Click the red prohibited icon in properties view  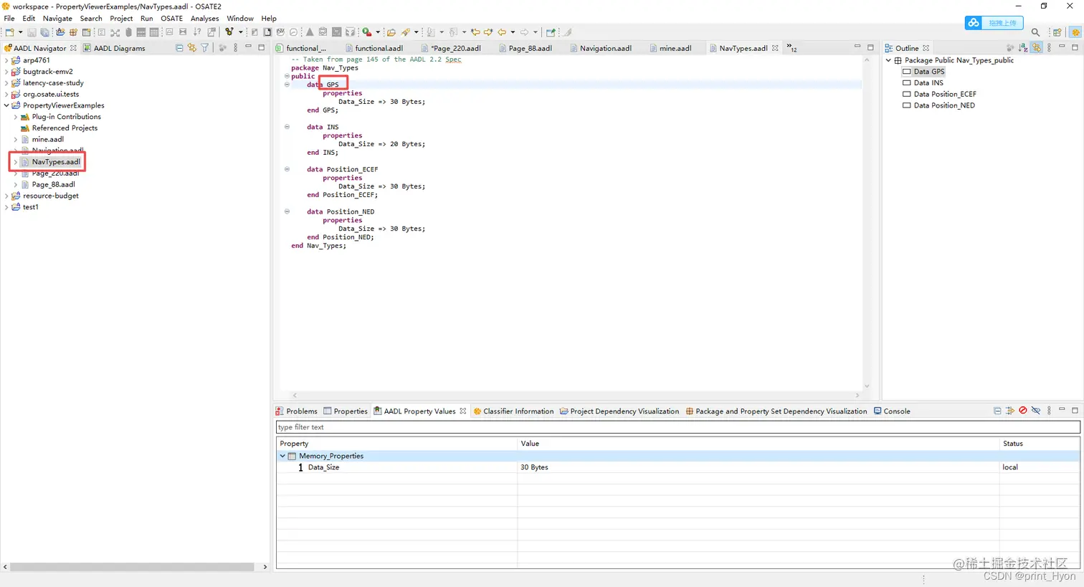coord(1023,411)
